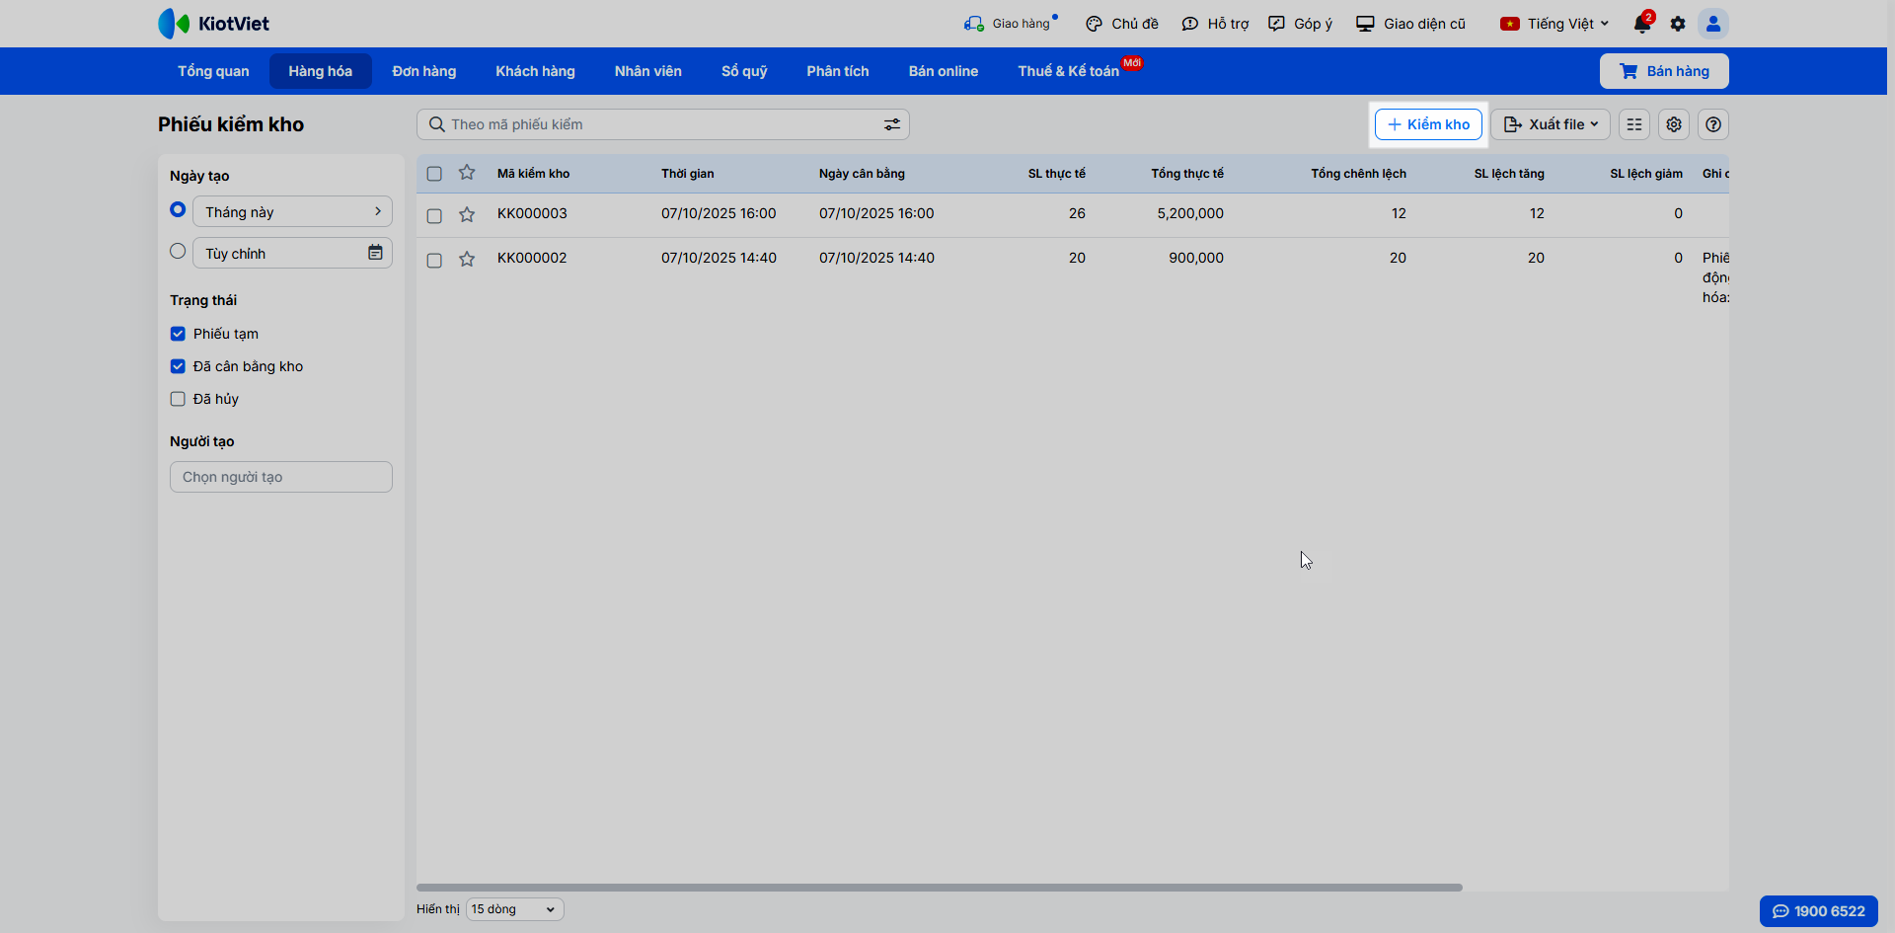Click the Bán hàng button
Screen dimensions: 1895x933
click(x=1664, y=71)
